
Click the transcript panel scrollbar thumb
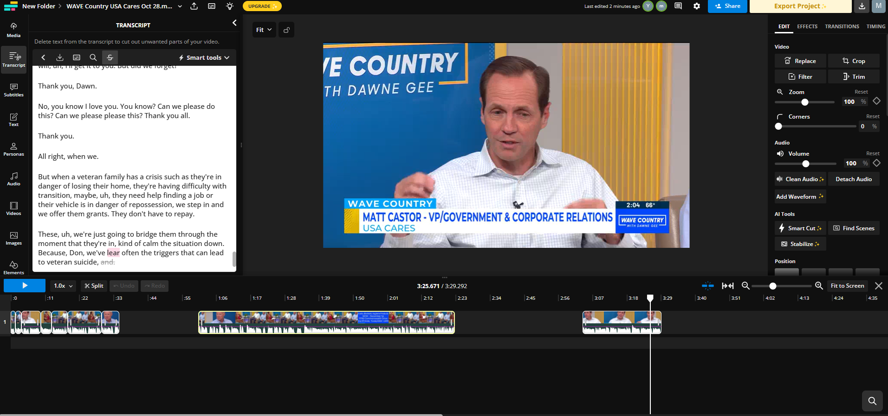tap(234, 259)
